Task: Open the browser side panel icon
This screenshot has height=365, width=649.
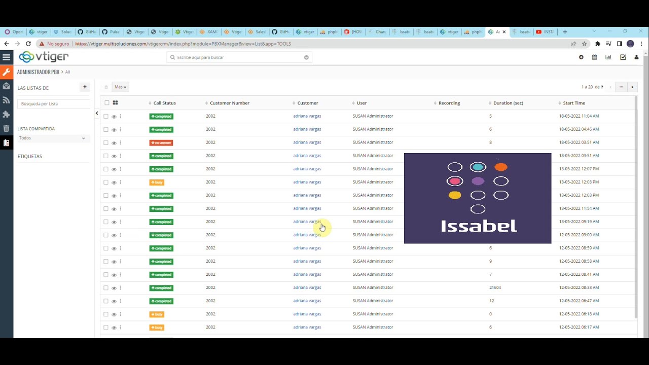Action: pyautogui.click(x=620, y=44)
